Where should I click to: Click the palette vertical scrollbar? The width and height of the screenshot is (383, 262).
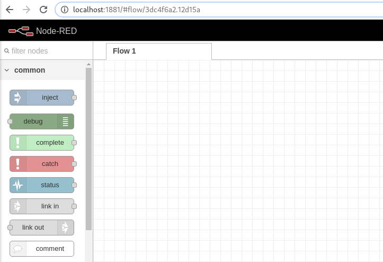(x=89, y=149)
